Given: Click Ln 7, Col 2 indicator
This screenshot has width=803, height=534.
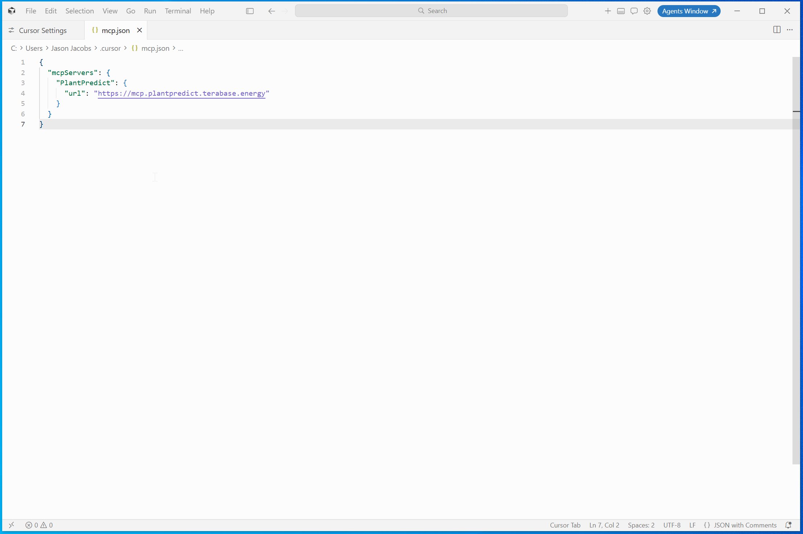Looking at the screenshot, I should (604, 525).
